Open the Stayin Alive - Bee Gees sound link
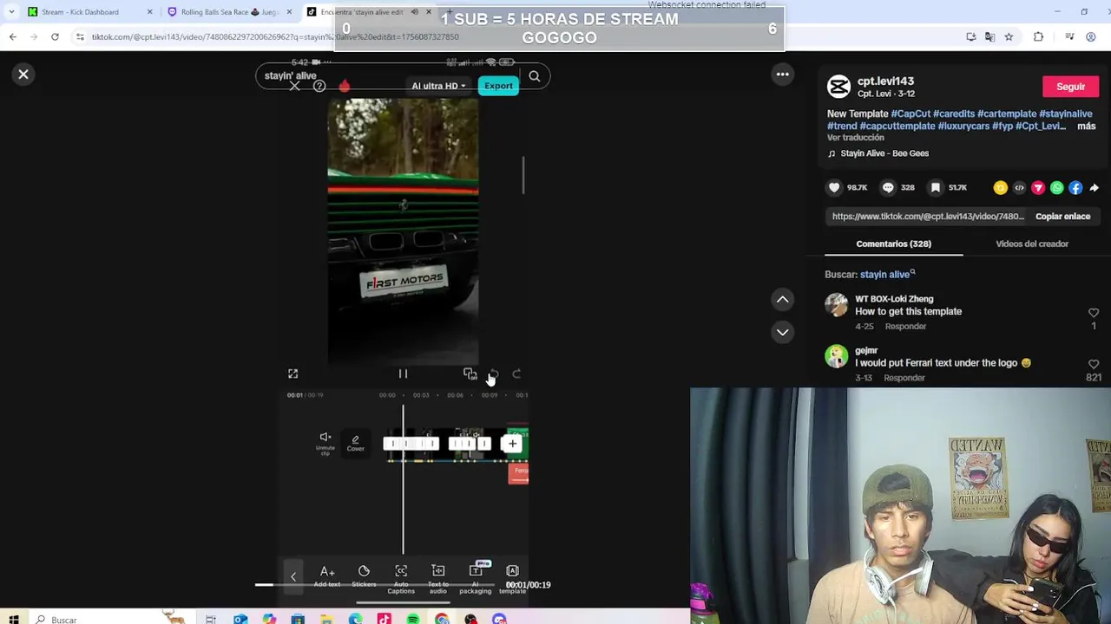 pyautogui.click(x=884, y=153)
